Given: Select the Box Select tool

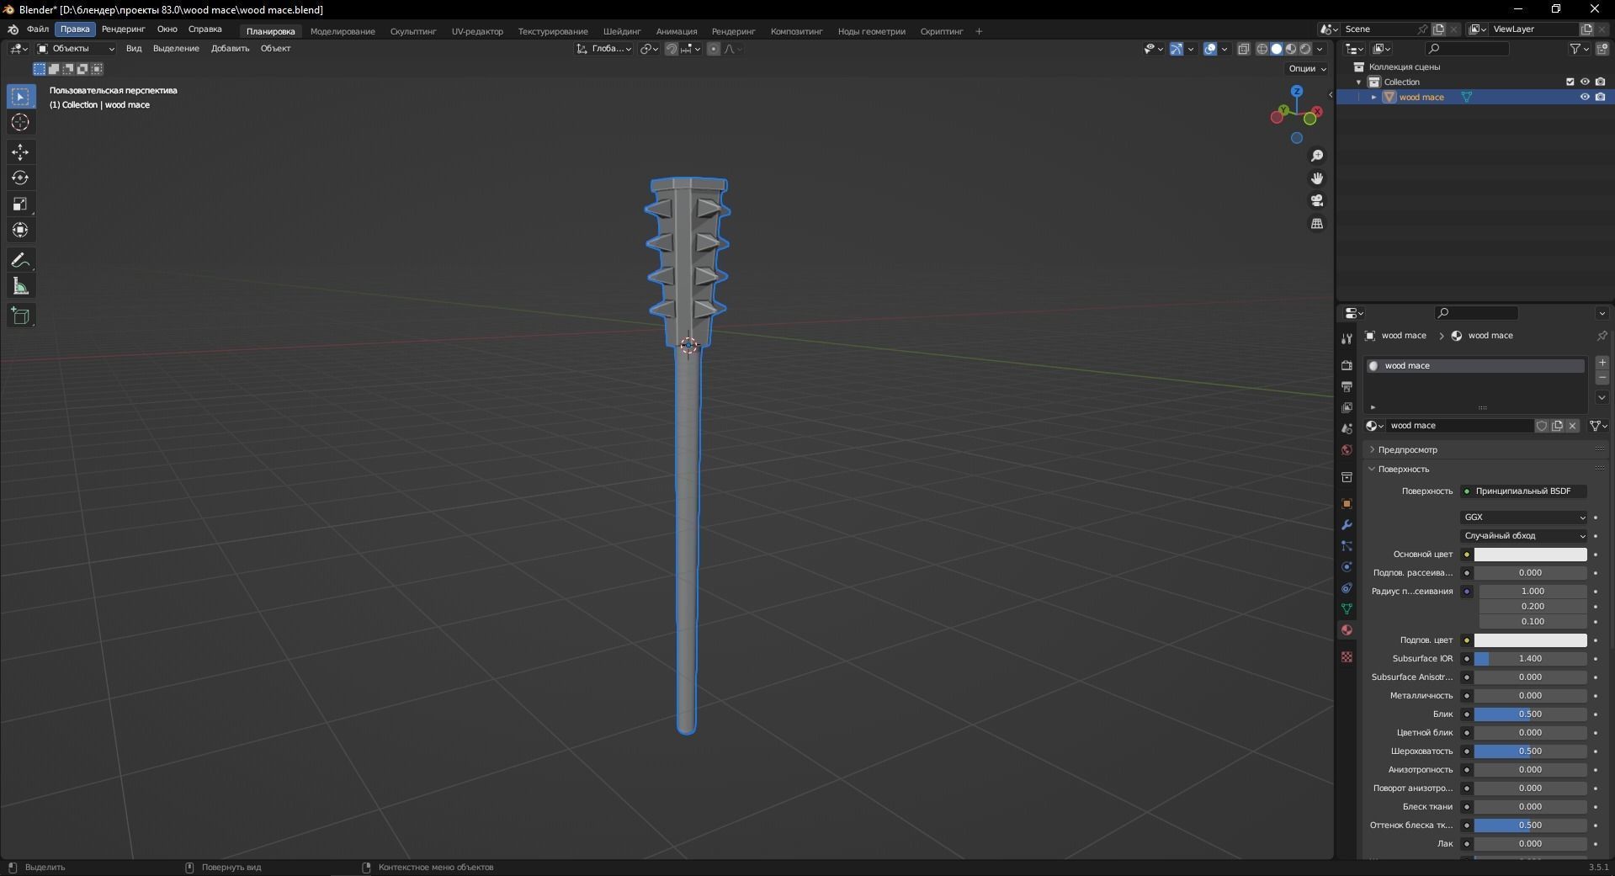Looking at the screenshot, I should click(20, 97).
